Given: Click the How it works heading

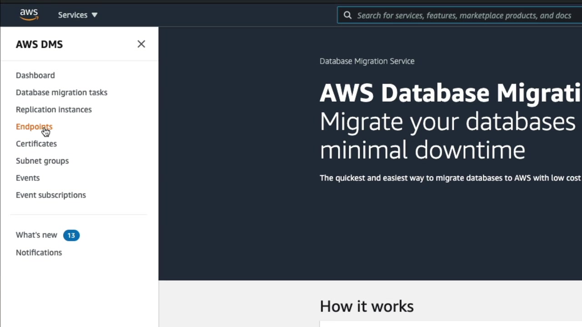Looking at the screenshot, I should click(366, 306).
